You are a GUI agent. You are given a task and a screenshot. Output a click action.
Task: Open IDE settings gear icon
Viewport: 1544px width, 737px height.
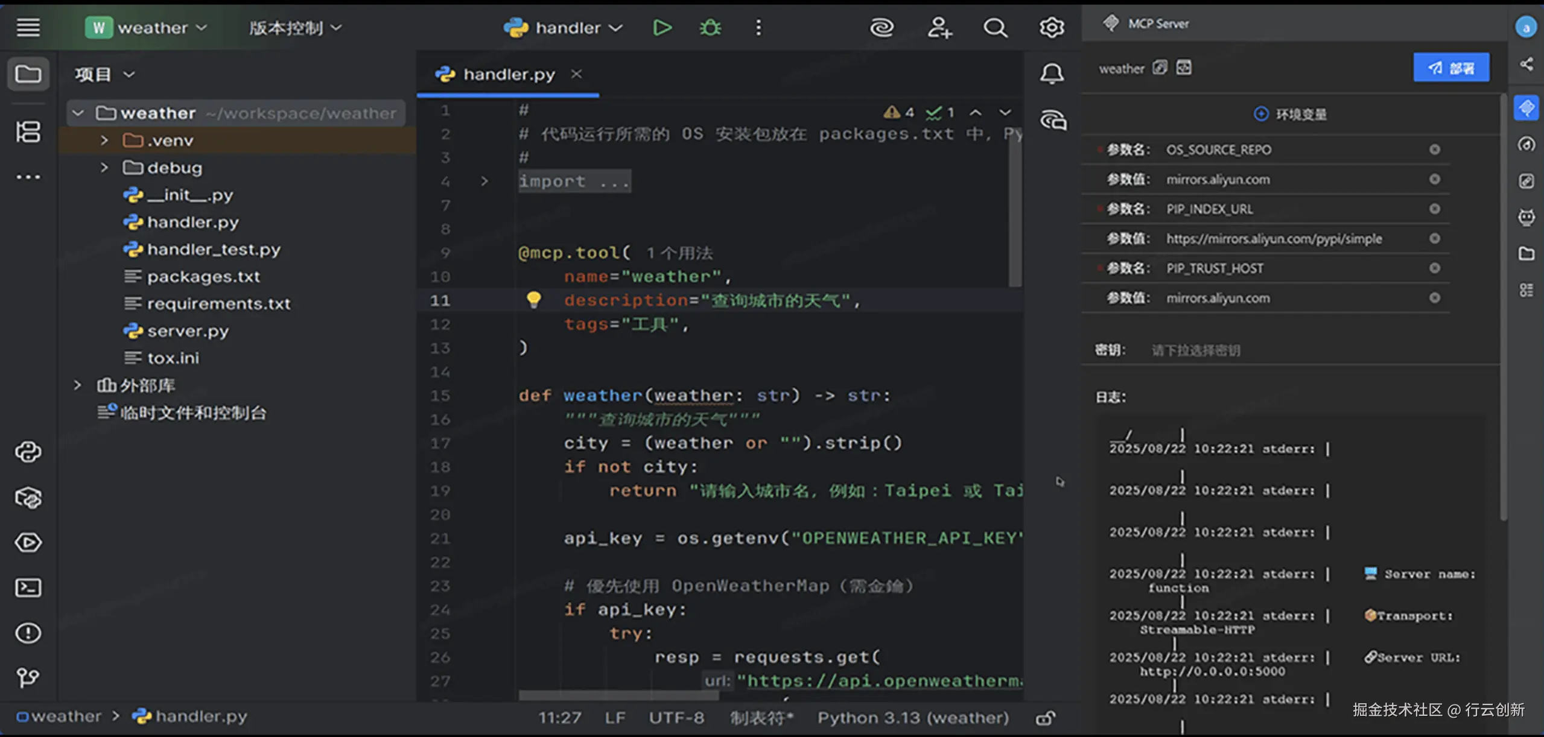[x=1051, y=28]
